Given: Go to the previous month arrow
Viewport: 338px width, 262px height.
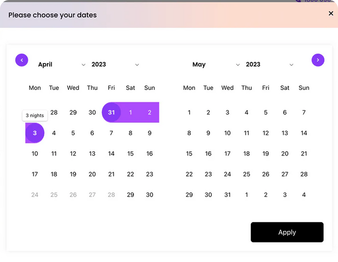Looking at the screenshot, I should point(22,60).
